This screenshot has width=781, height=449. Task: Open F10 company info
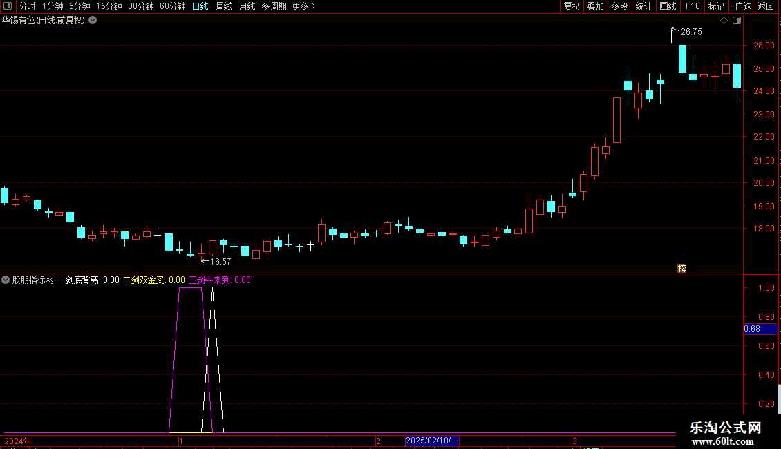pyautogui.click(x=692, y=6)
